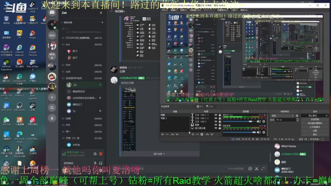This screenshot has width=331, height=186.
Task: Open OBS Studio desktop shortcut
Action: (19, 107)
